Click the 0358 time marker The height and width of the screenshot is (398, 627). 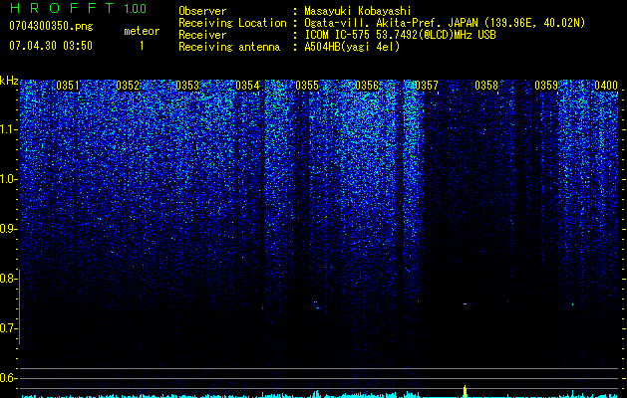486,85
